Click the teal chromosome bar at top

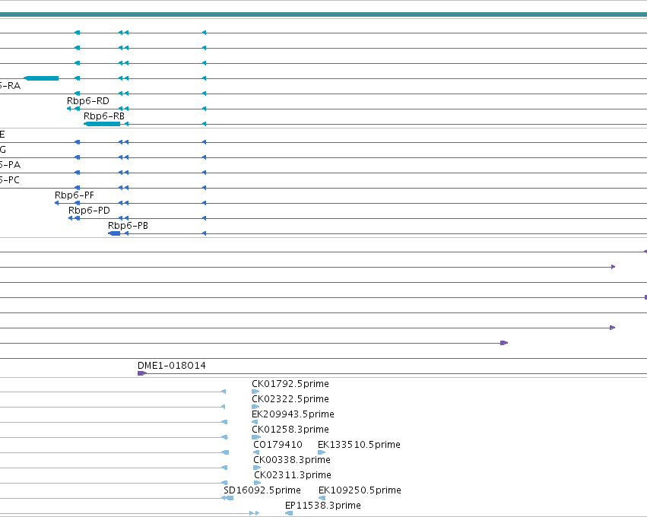[x=324, y=14]
